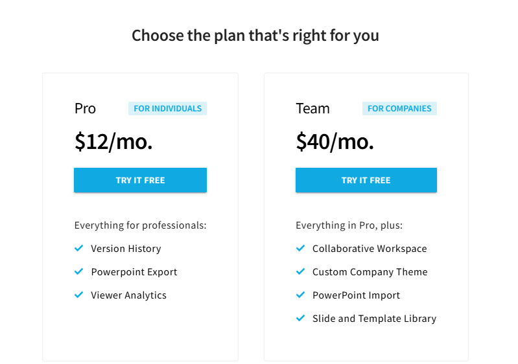
Task: Click the checkmark beside Viewer Analytics
Action: click(x=79, y=295)
